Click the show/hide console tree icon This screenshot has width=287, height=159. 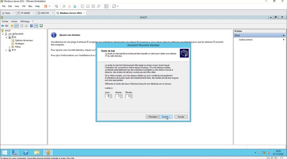(x=17, y=26)
